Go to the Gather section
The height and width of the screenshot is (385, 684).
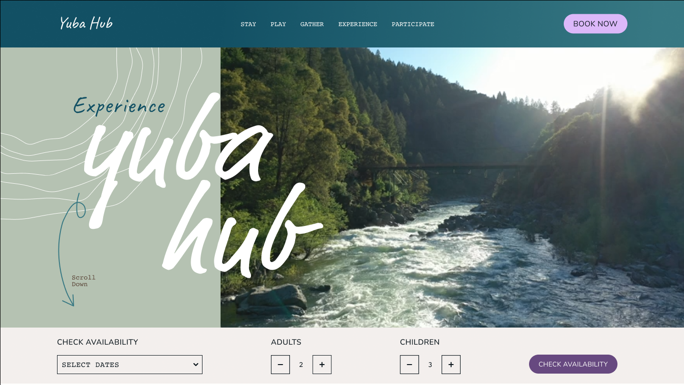pyautogui.click(x=312, y=24)
